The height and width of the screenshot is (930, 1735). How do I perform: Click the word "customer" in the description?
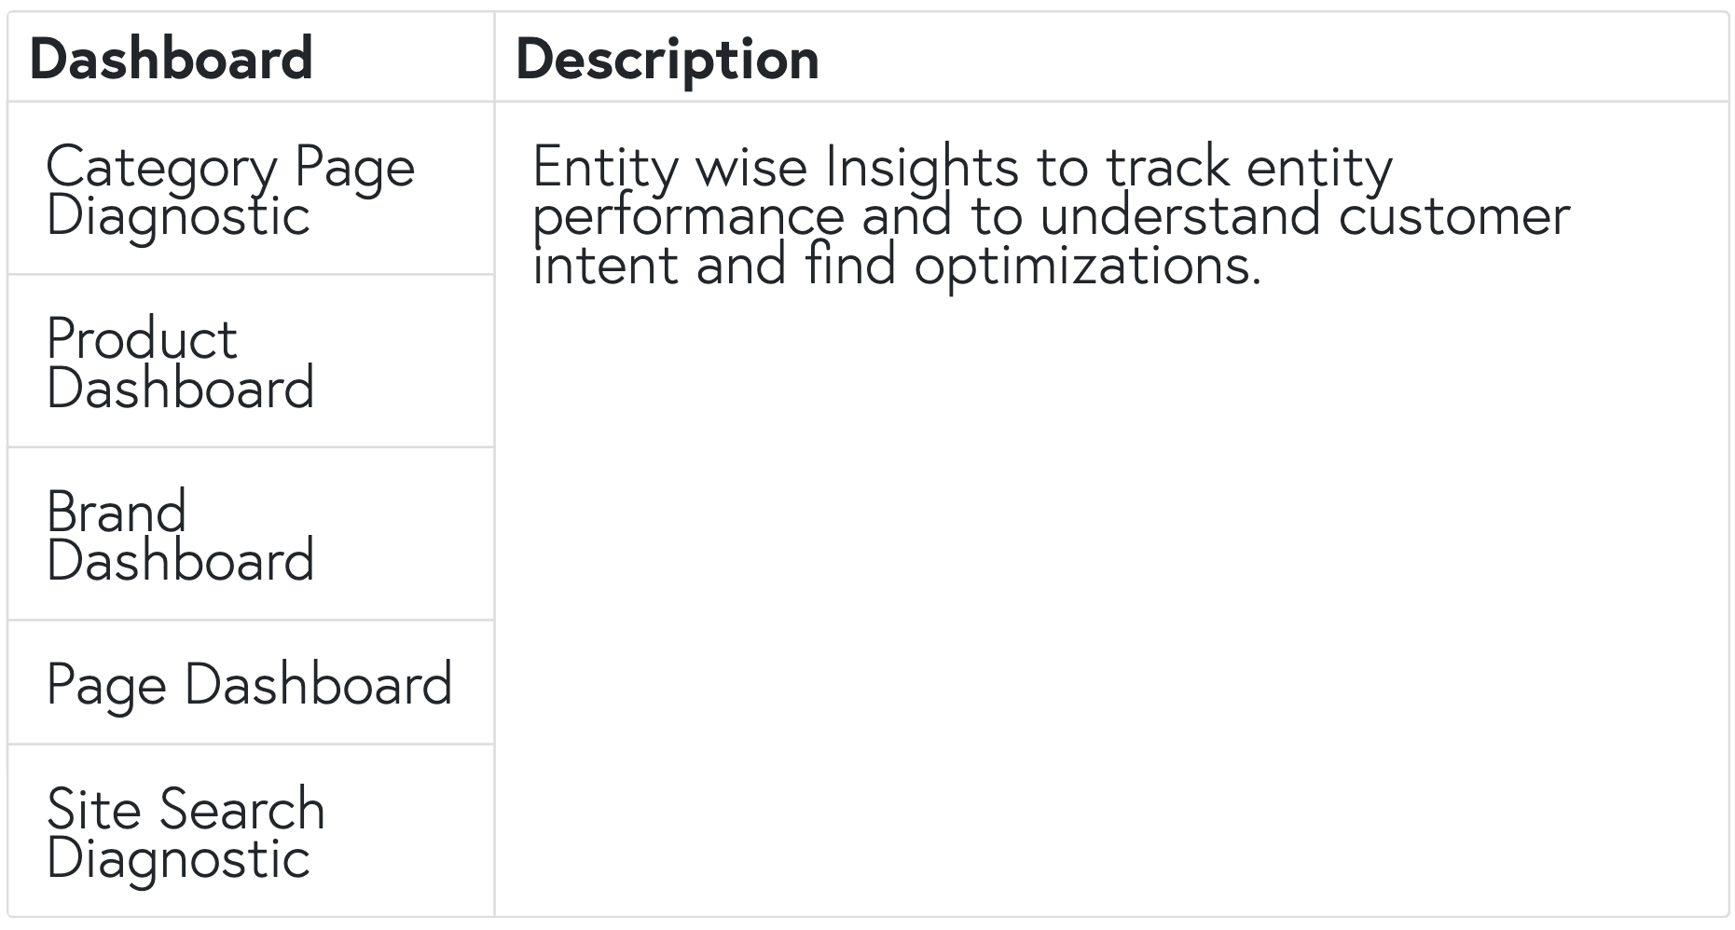(x=1454, y=216)
